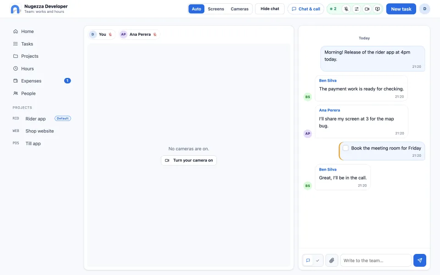The image size is (440, 275).
Task: Click the Ana Perera participant chip name
Action: coord(140,34)
